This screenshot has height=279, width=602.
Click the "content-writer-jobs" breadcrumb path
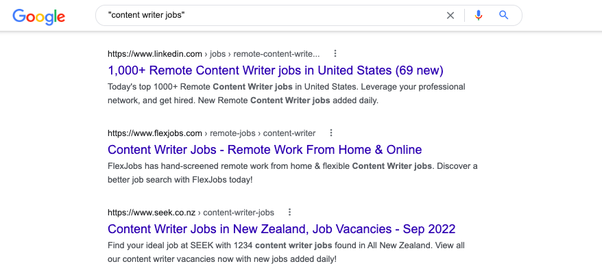pyautogui.click(x=239, y=212)
